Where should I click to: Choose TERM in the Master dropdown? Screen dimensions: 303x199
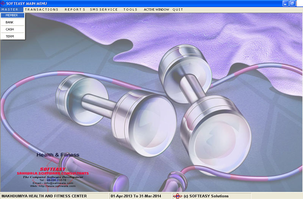[x=9, y=36]
